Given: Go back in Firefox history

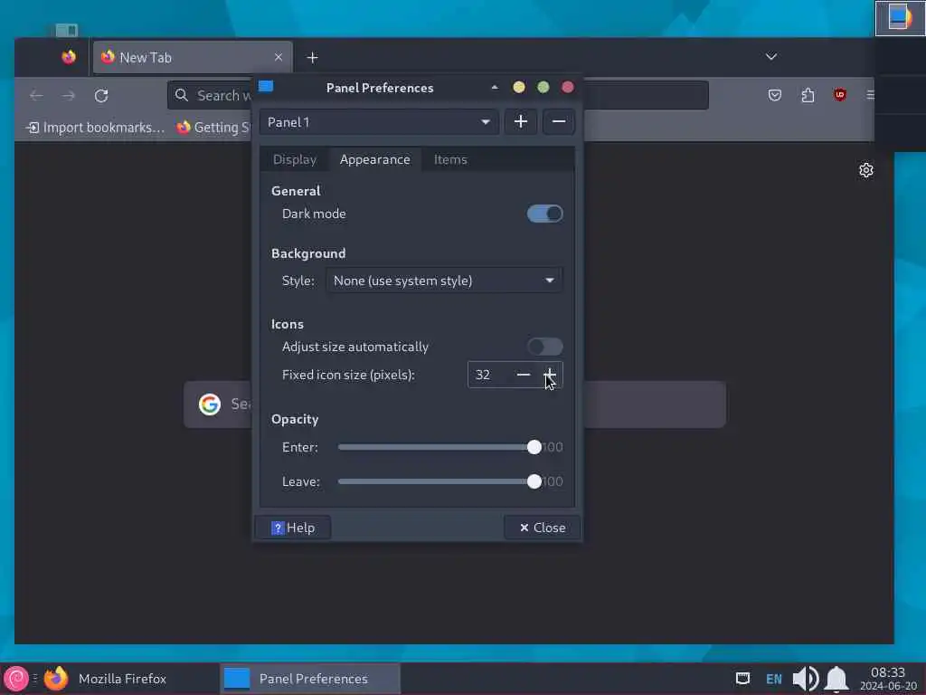Looking at the screenshot, I should (x=36, y=96).
